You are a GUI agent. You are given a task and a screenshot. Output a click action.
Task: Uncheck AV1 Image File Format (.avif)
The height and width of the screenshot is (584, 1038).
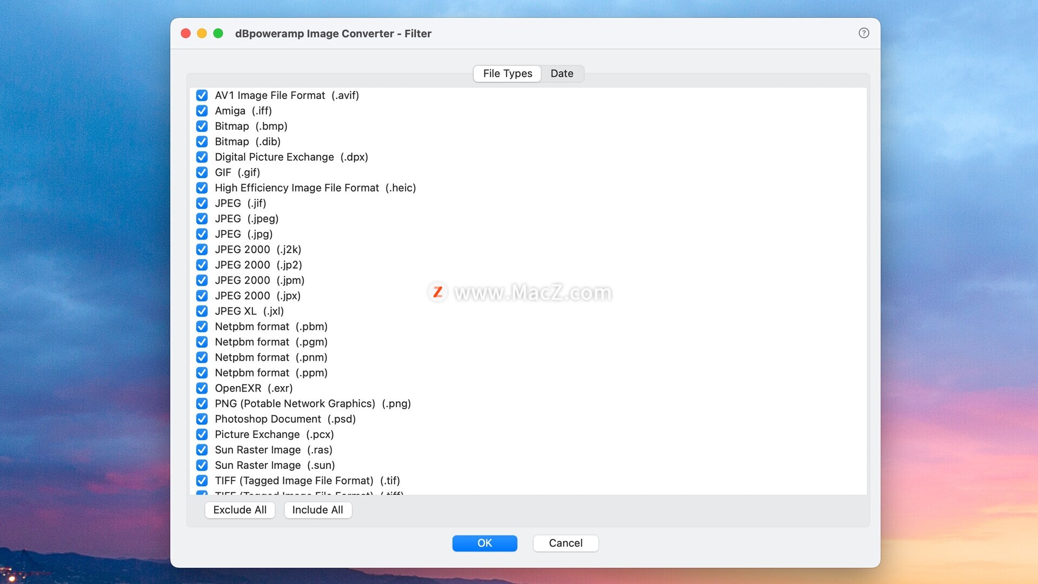[202, 95]
